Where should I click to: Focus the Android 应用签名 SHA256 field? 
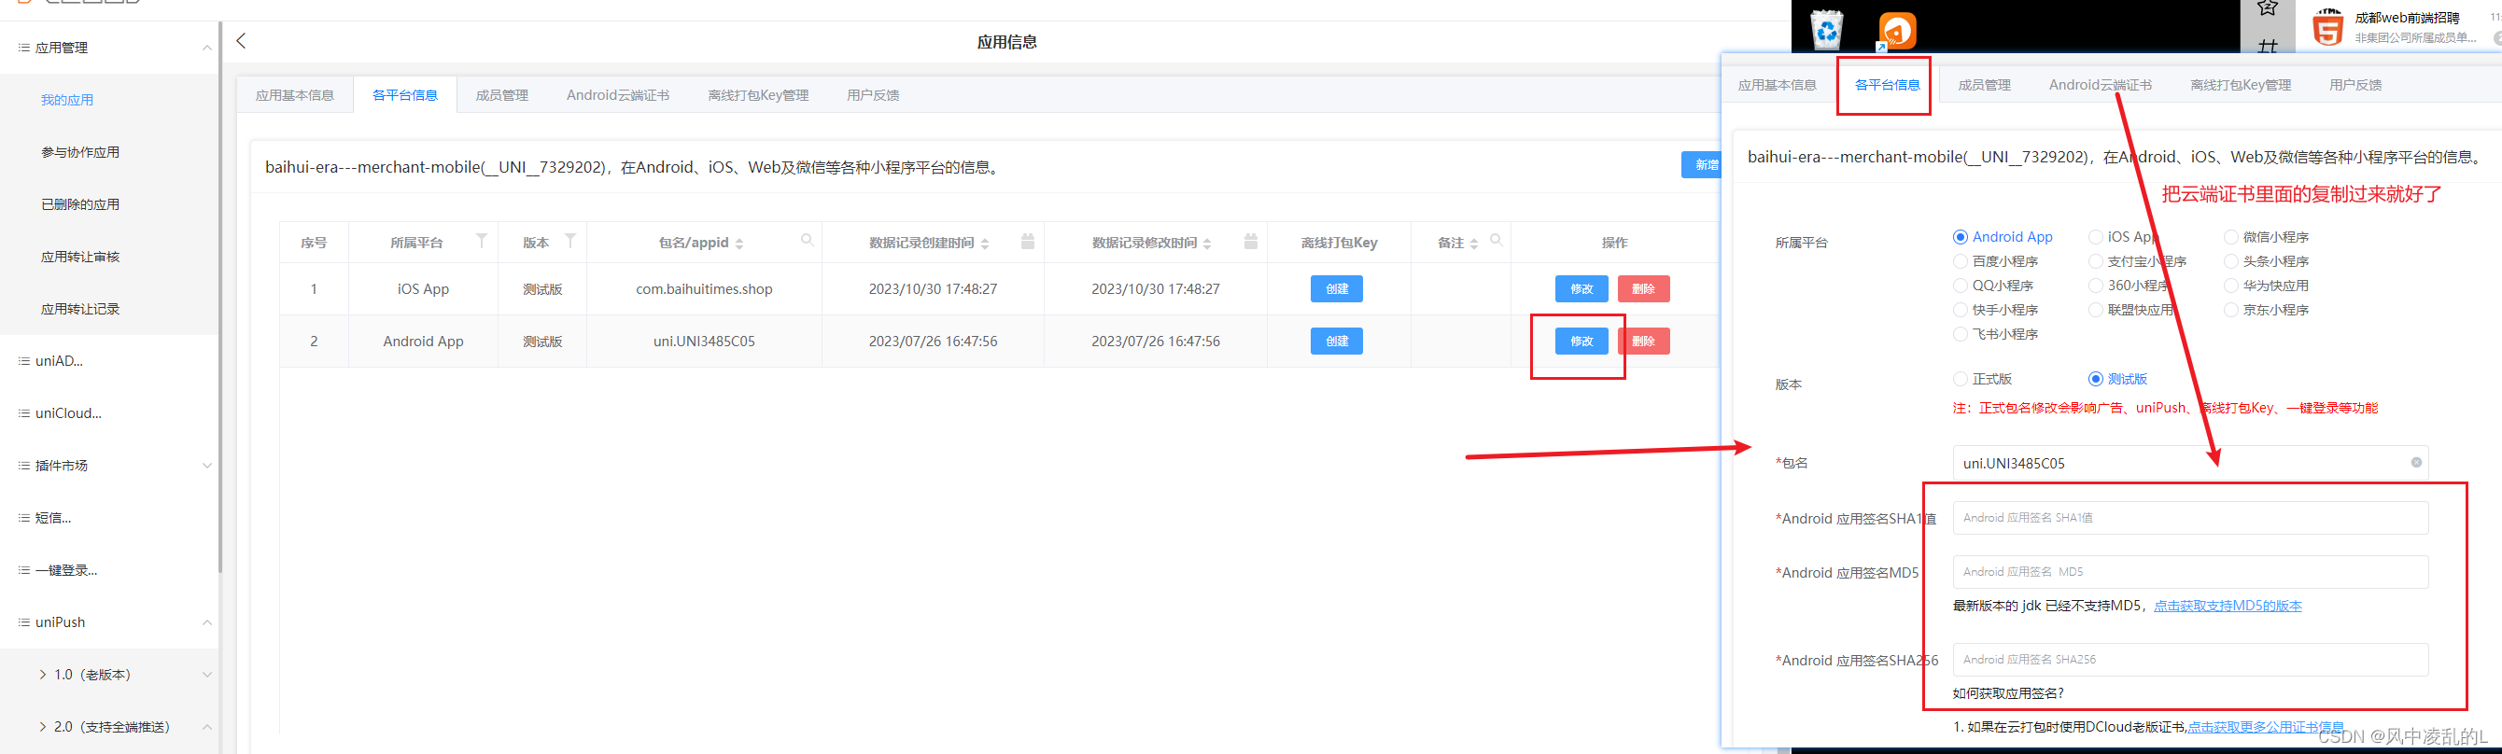tap(2190, 660)
